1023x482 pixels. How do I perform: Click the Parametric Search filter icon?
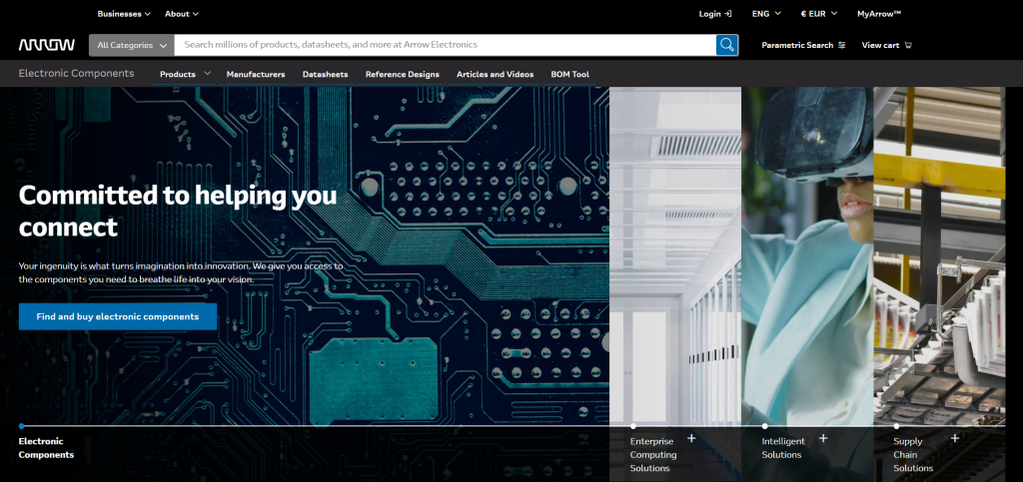click(841, 45)
